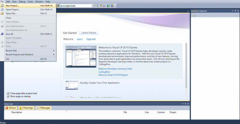Uncheck Close page after project load

(x=8, y=93)
